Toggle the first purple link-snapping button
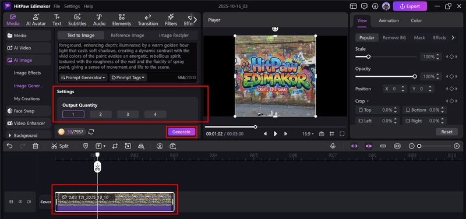Viewport: 466px width, 219px height. [354, 146]
